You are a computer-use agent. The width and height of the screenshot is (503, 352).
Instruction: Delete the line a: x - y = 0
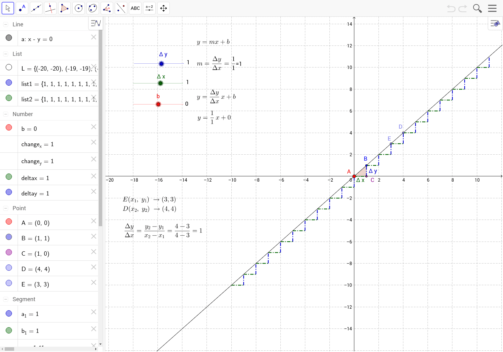pyautogui.click(x=94, y=37)
